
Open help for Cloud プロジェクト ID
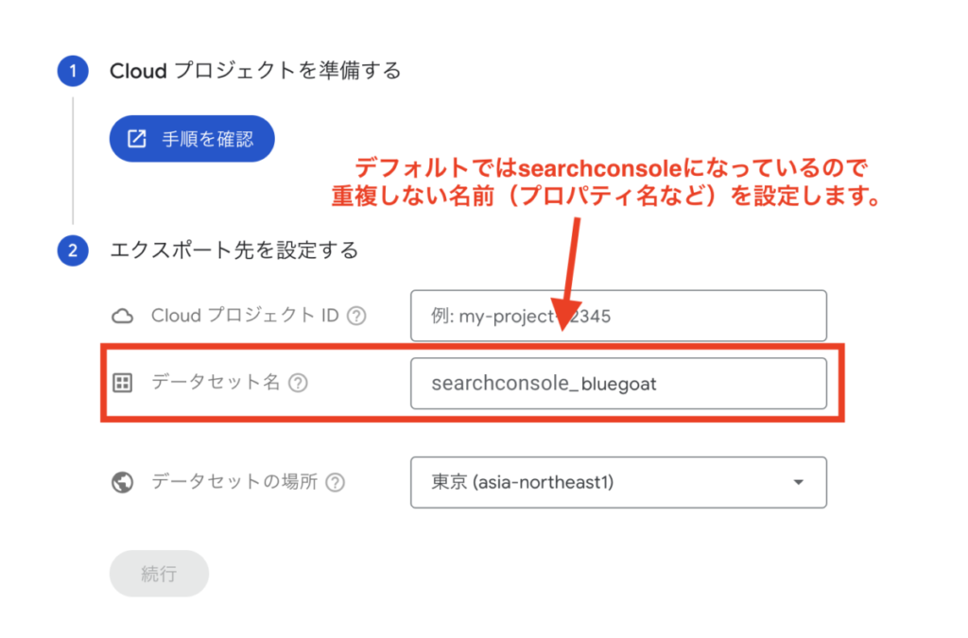tap(356, 316)
